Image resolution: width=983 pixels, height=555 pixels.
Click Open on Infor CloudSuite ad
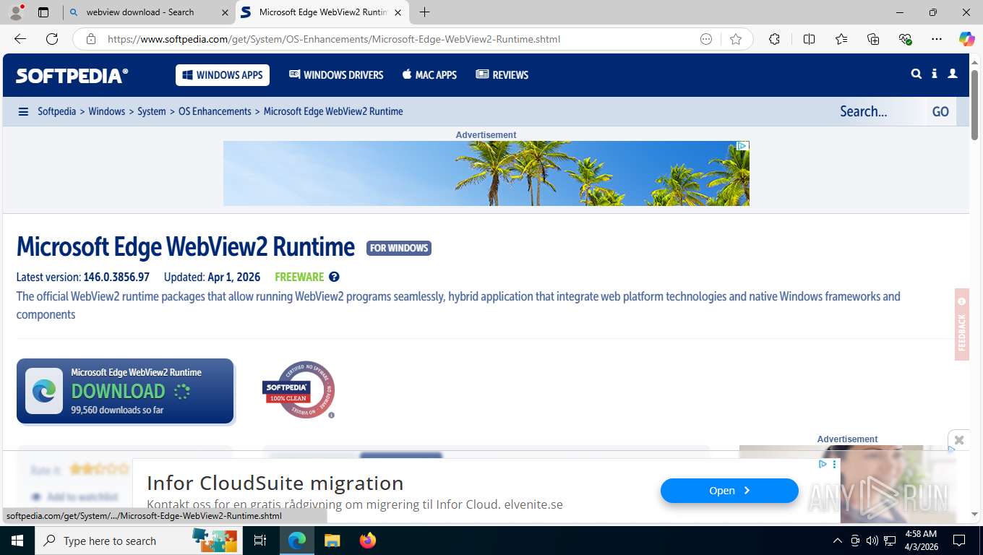729,491
